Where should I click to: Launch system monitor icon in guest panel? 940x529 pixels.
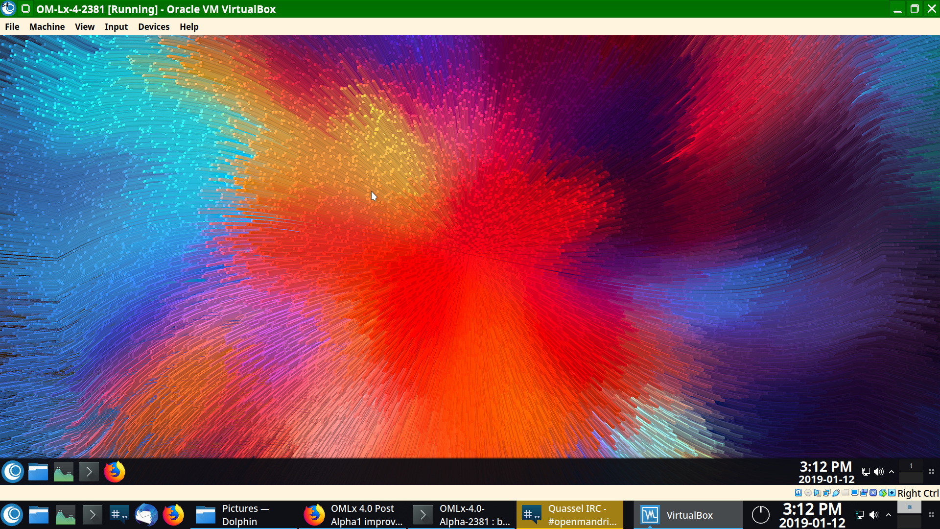64,472
